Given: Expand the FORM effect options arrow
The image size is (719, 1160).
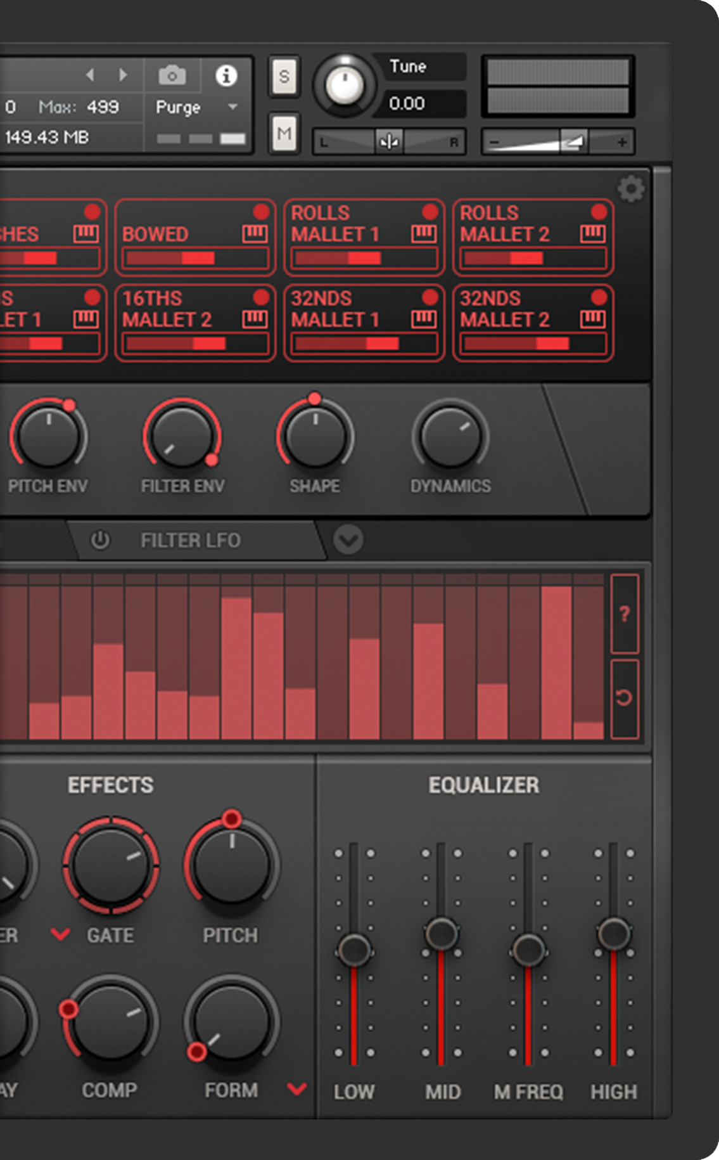Looking at the screenshot, I should (x=296, y=1089).
